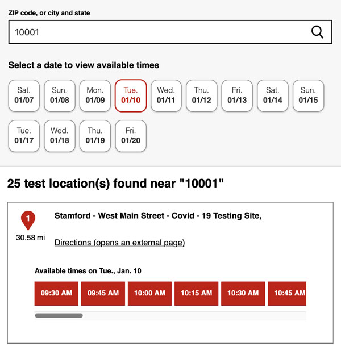
Task: Pick the Thu. 01/12 date
Action: tap(202, 95)
